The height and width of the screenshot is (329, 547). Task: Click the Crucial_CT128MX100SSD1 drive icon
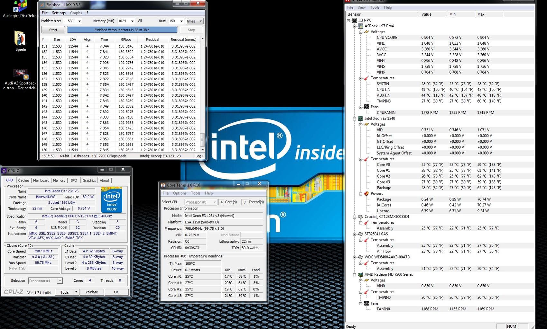[x=360, y=217]
